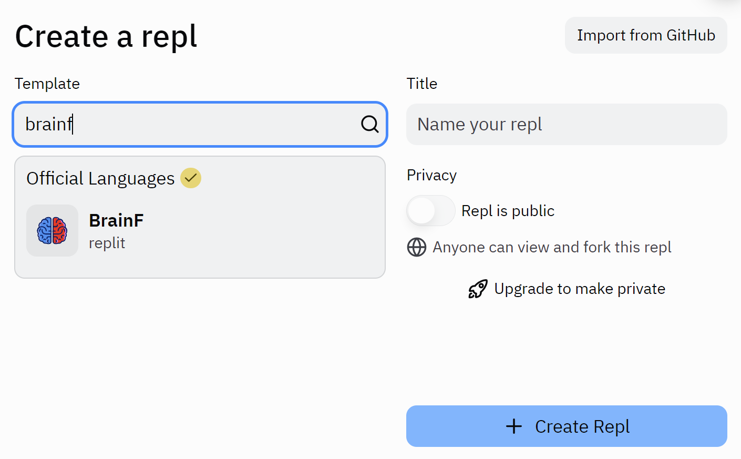Click the Repl is public label

(x=508, y=211)
